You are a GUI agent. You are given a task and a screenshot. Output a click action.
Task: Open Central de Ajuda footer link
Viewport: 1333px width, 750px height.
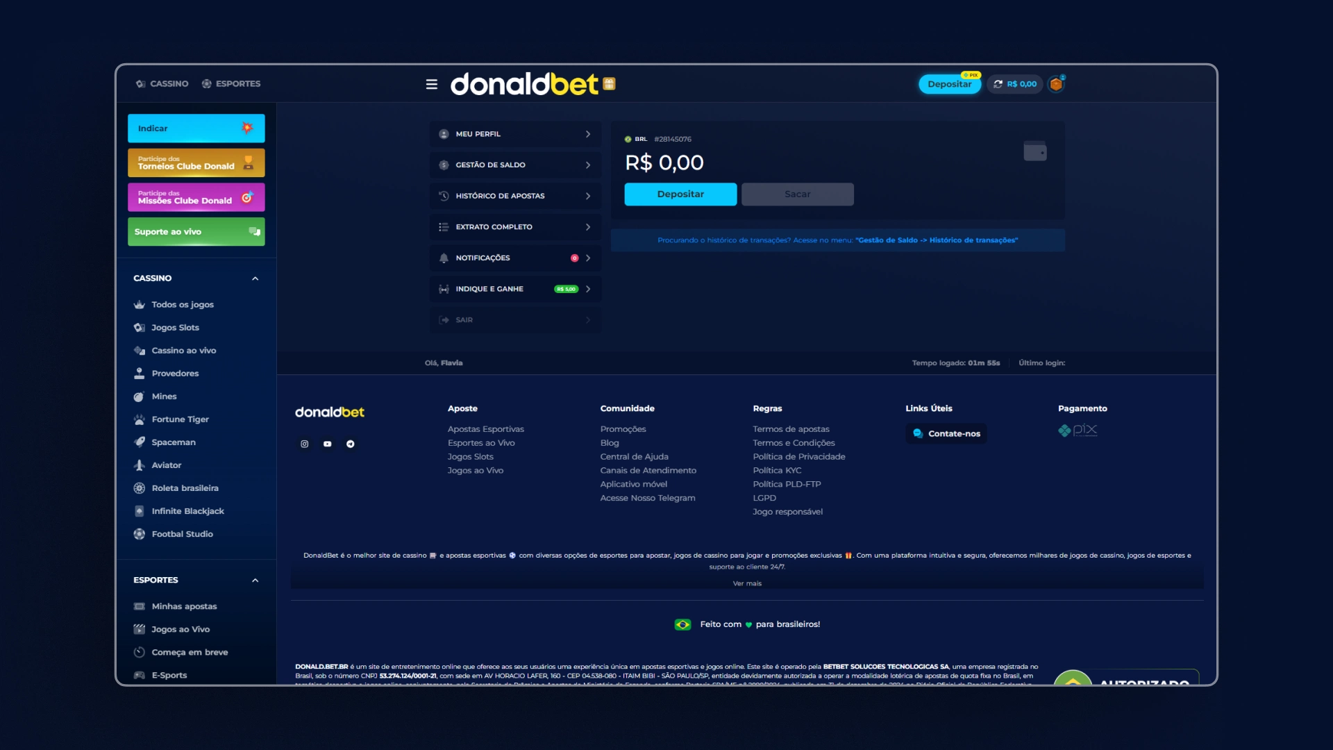click(634, 457)
